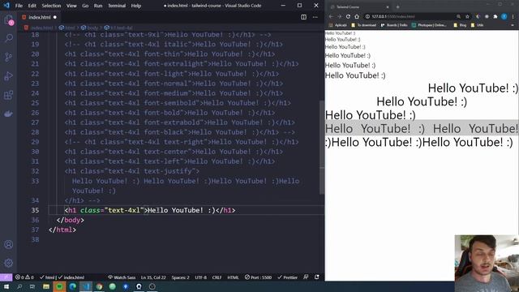Click the remote window status bar icon
This screenshot has width=519, height=292.
click(6, 277)
